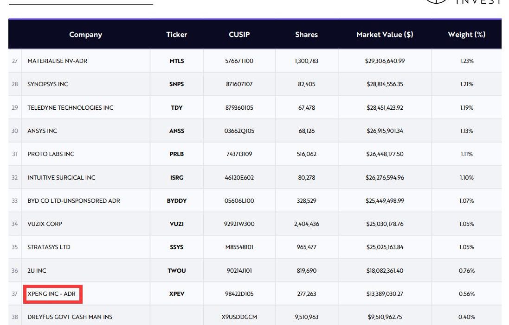Click company "INTUITIVE SURGICAL INC"
The height and width of the screenshot is (325, 509).
61,178
